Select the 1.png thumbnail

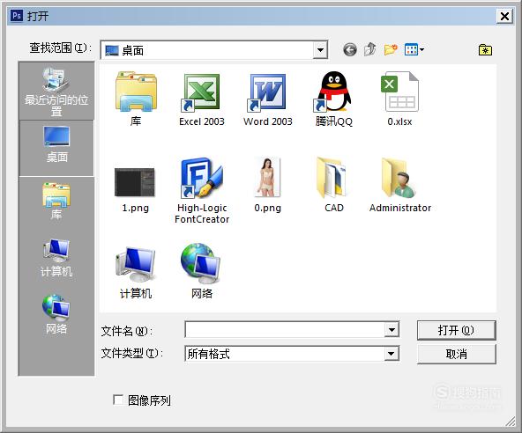pyautogui.click(x=135, y=190)
